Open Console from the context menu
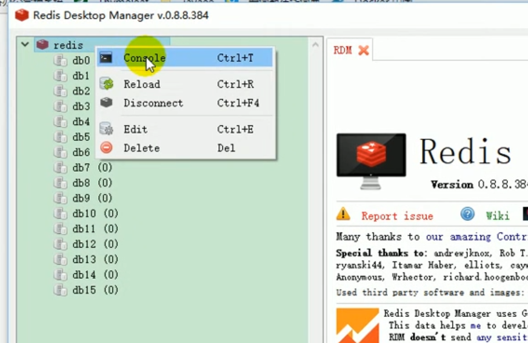528x343 pixels. coord(185,58)
